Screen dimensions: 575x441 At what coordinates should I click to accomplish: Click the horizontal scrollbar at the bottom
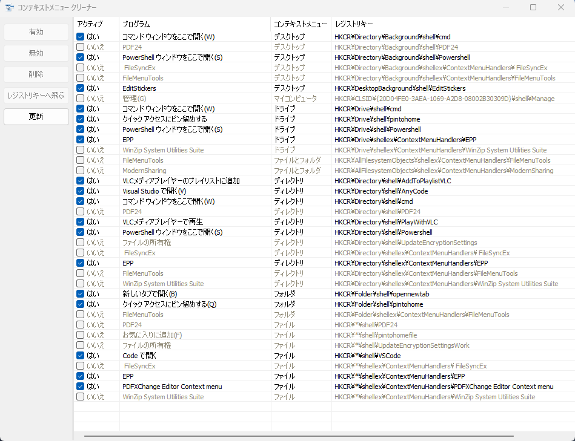299,436
